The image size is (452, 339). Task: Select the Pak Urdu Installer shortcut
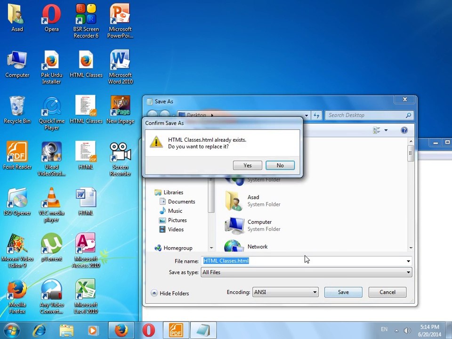(52, 67)
